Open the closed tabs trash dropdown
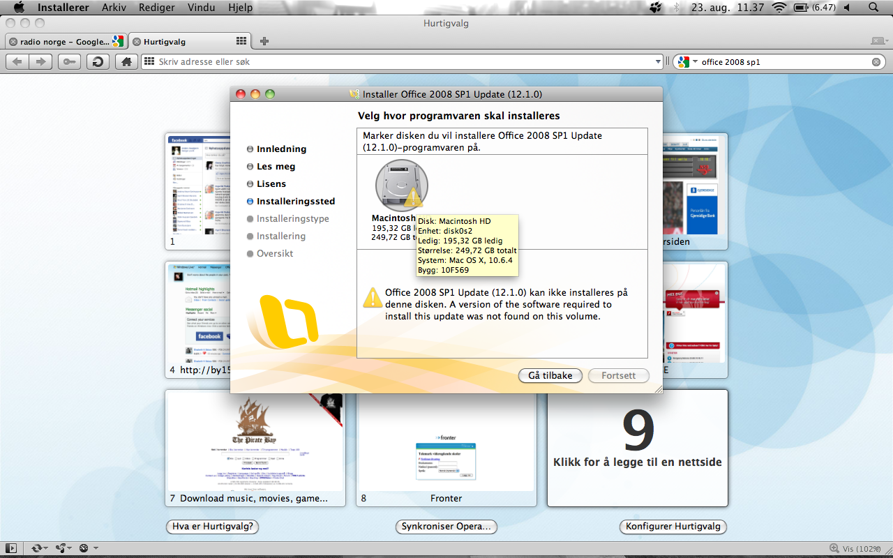Screen dimensions: 893x558 click(x=879, y=41)
